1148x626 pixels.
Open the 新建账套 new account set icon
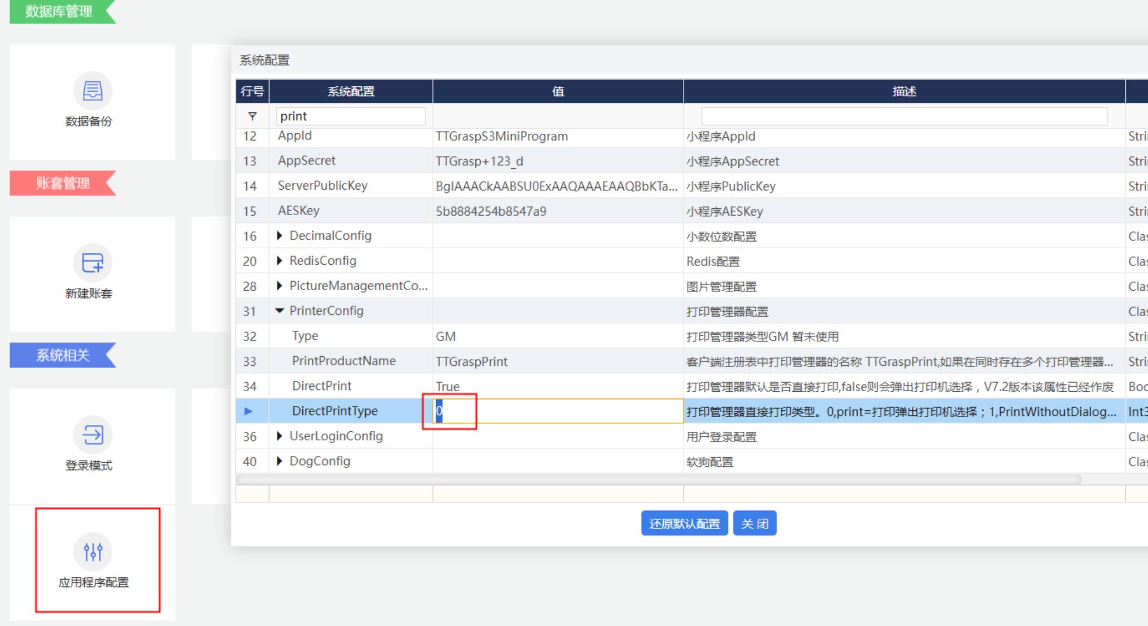[x=93, y=263]
